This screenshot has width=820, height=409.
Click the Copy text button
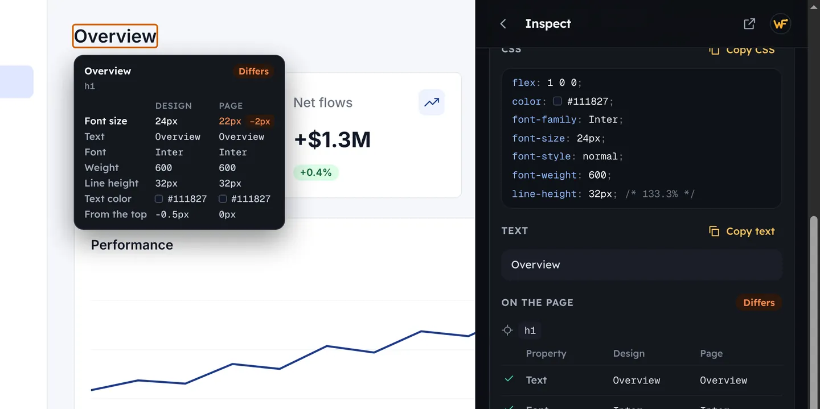(741, 231)
